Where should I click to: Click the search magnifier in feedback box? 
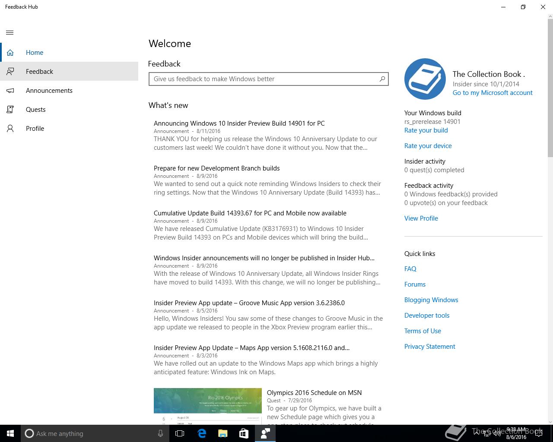[382, 79]
